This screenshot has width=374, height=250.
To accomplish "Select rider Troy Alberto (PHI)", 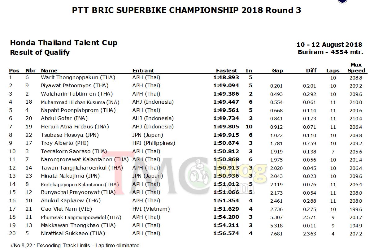I will pos(65,143).
